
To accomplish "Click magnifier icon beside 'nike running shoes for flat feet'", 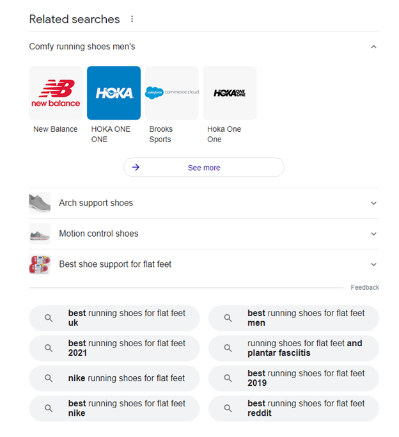I will [49, 378].
